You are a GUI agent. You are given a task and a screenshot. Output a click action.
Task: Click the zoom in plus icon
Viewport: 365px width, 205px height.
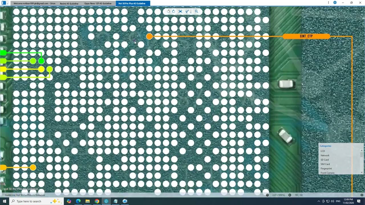pos(290,195)
